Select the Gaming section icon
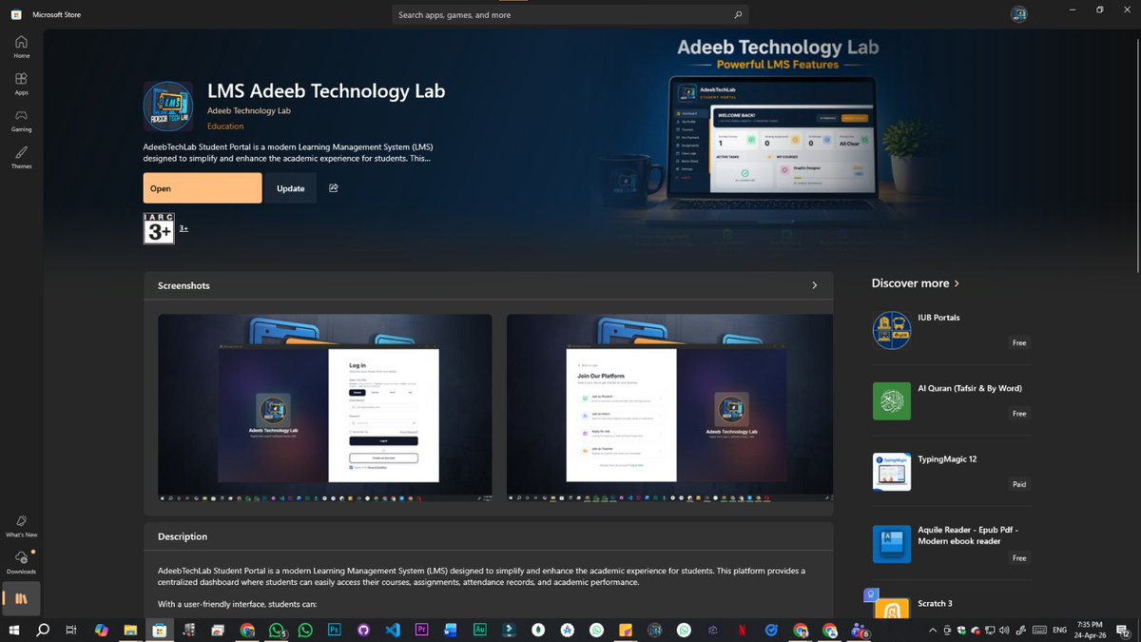The height and width of the screenshot is (642, 1141). click(x=20, y=118)
